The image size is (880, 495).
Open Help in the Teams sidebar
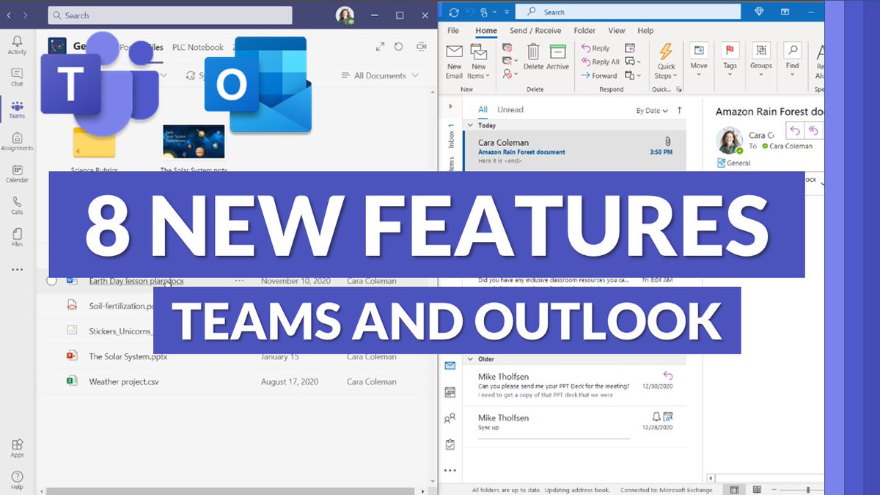17,480
